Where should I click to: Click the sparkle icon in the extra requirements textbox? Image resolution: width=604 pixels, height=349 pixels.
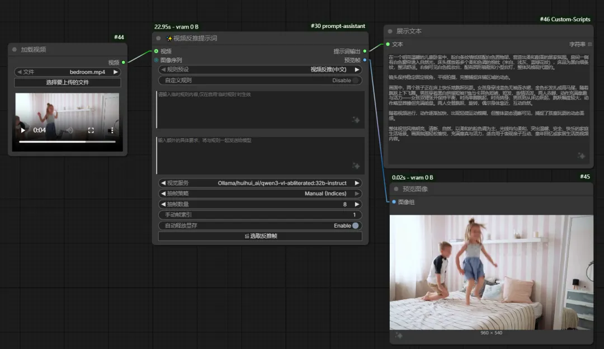pyautogui.click(x=356, y=166)
